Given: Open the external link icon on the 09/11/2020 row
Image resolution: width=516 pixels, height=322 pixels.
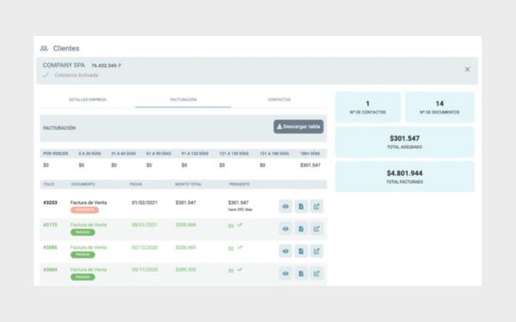Looking at the screenshot, I should click(316, 273).
